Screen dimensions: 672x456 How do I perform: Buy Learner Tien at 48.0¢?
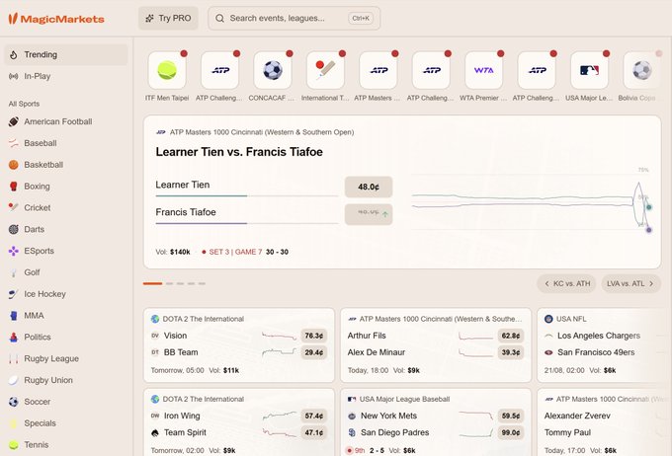[369, 187]
